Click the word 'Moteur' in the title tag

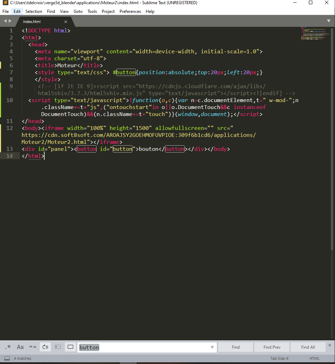click(67, 65)
